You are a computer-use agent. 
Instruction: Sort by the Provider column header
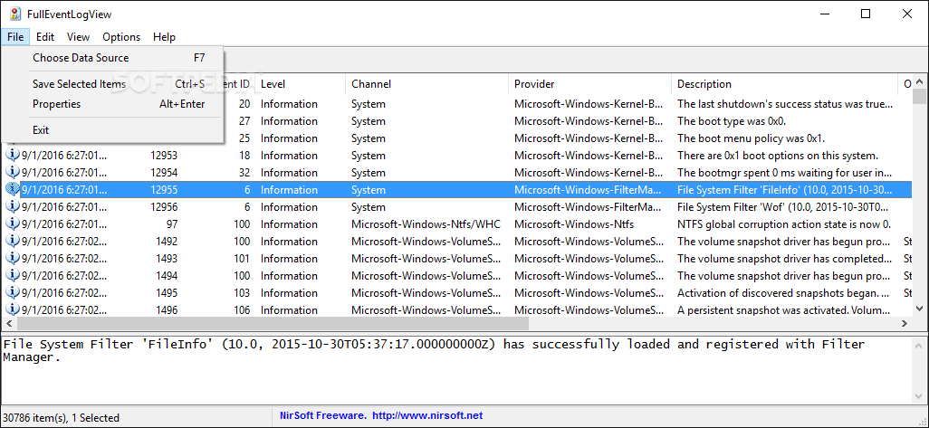coord(590,84)
